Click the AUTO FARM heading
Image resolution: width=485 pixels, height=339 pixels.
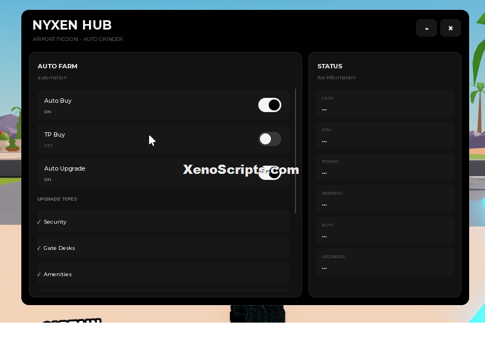pyautogui.click(x=57, y=66)
